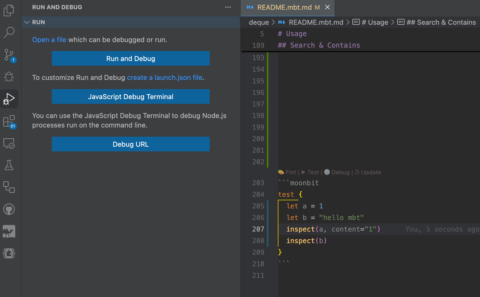Open the '# Usage' breadcrumb dropdown
This screenshot has height=297, width=480.
tap(375, 22)
